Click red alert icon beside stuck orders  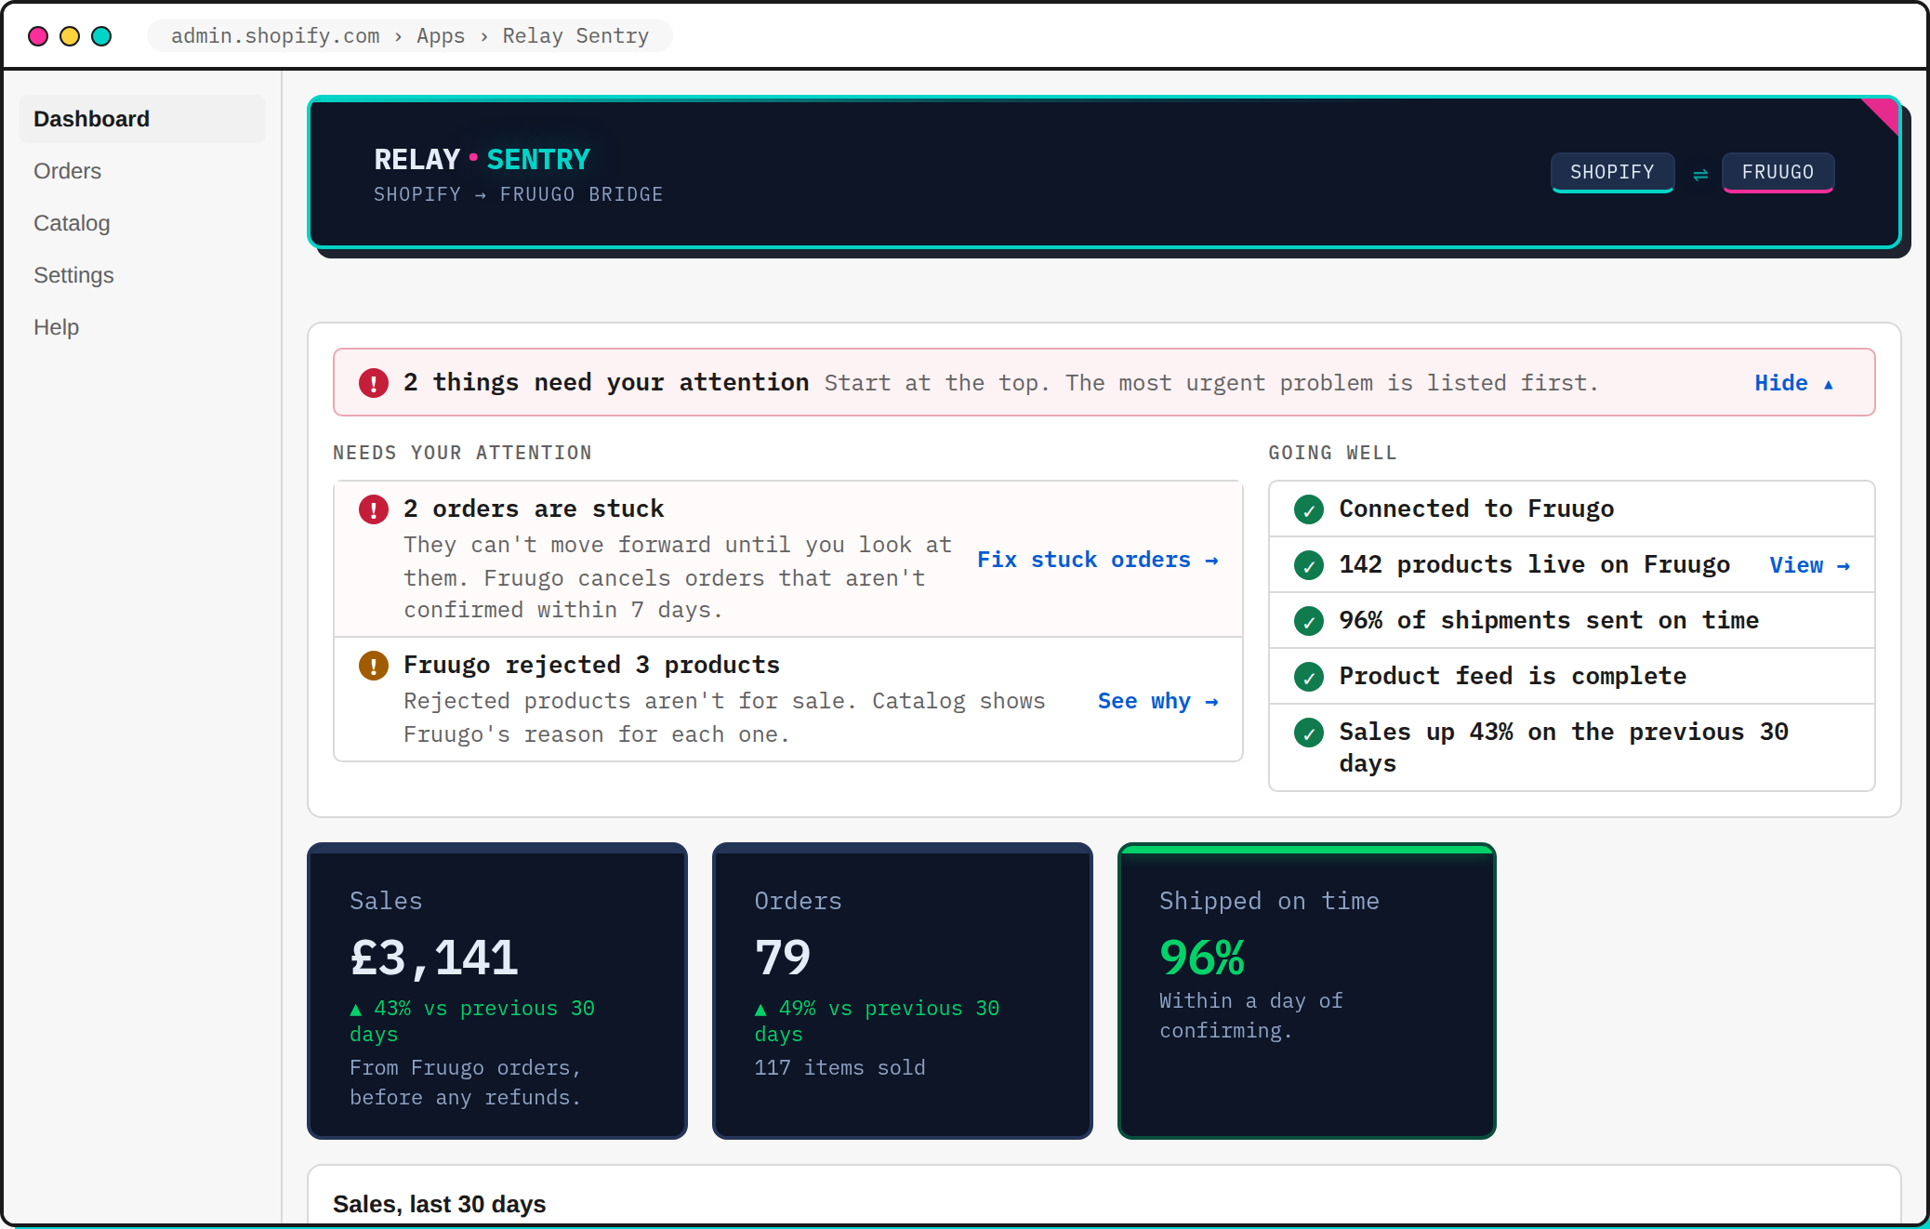click(x=374, y=509)
